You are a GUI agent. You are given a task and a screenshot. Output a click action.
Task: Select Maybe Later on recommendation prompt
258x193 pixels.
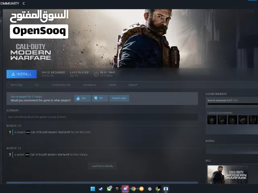pos(119,98)
